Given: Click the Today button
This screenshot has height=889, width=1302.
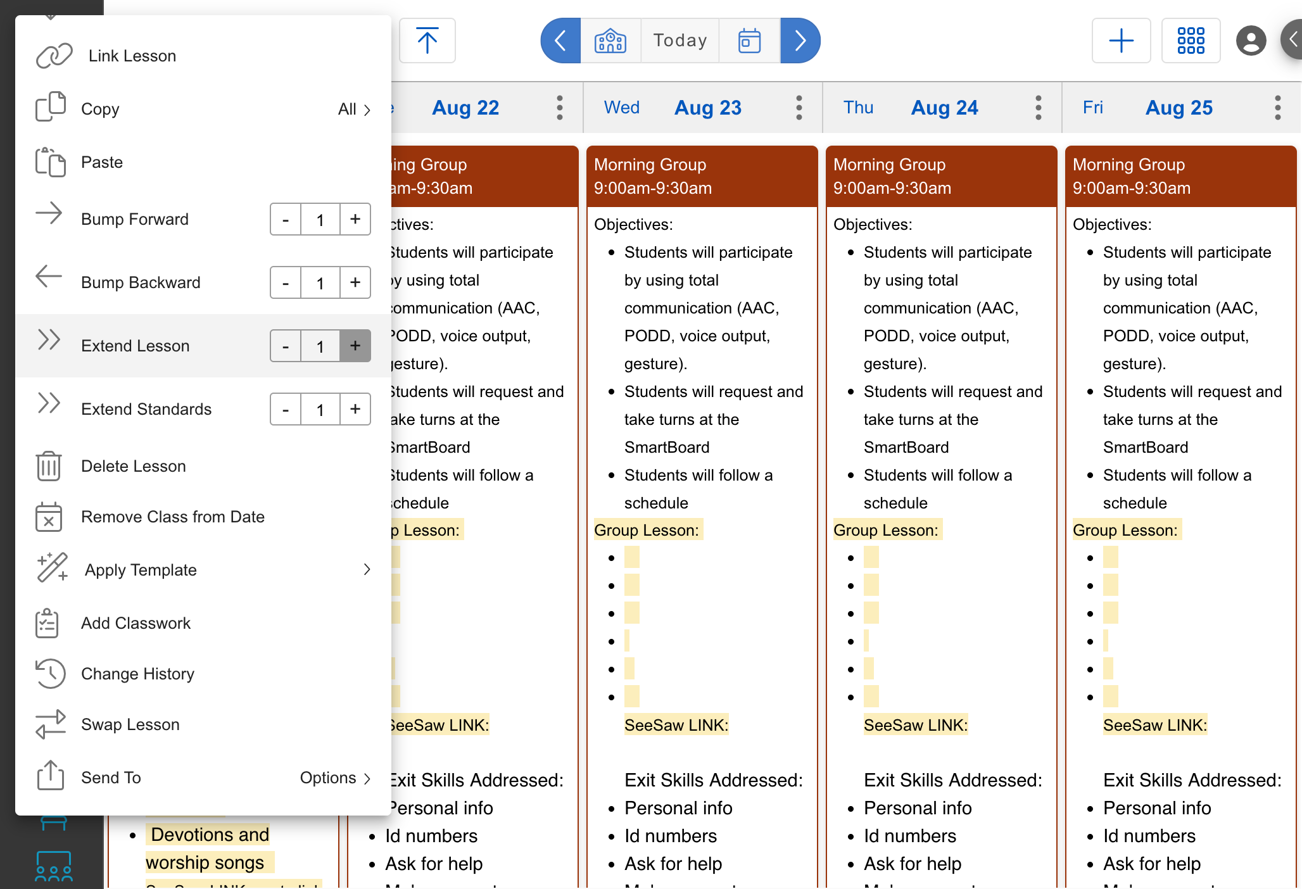Looking at the screenshot, I should coord(680,41).
